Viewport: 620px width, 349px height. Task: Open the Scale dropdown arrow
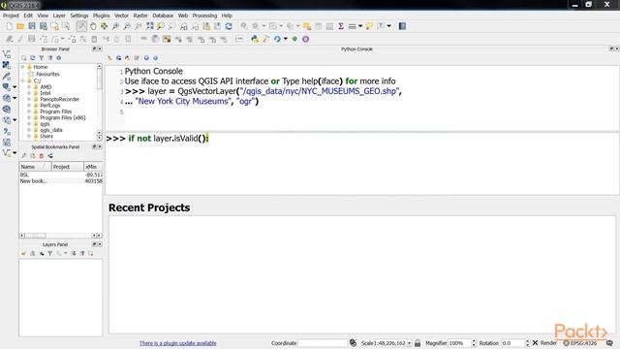tap(409, 343)
